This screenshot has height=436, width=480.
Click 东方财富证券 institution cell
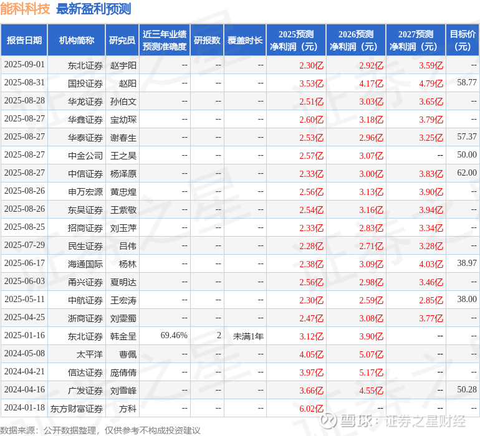tap(77, 409)
